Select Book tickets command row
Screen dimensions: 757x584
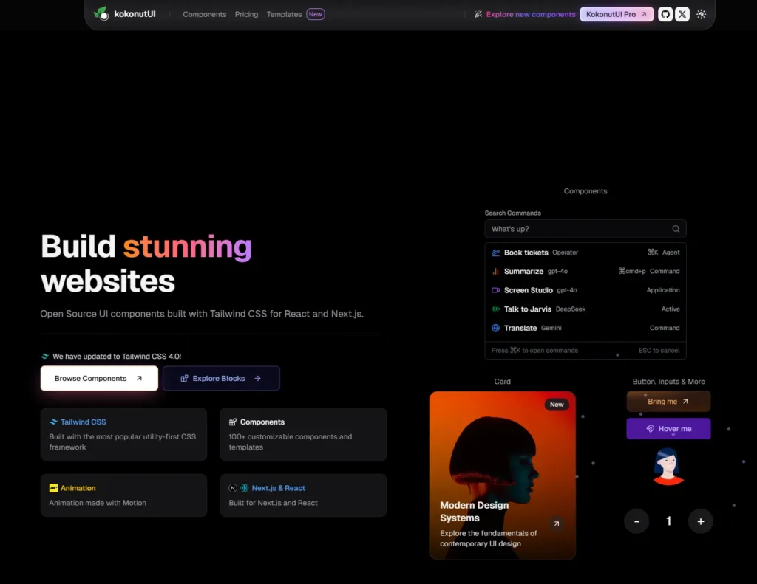tap(585, 253)
